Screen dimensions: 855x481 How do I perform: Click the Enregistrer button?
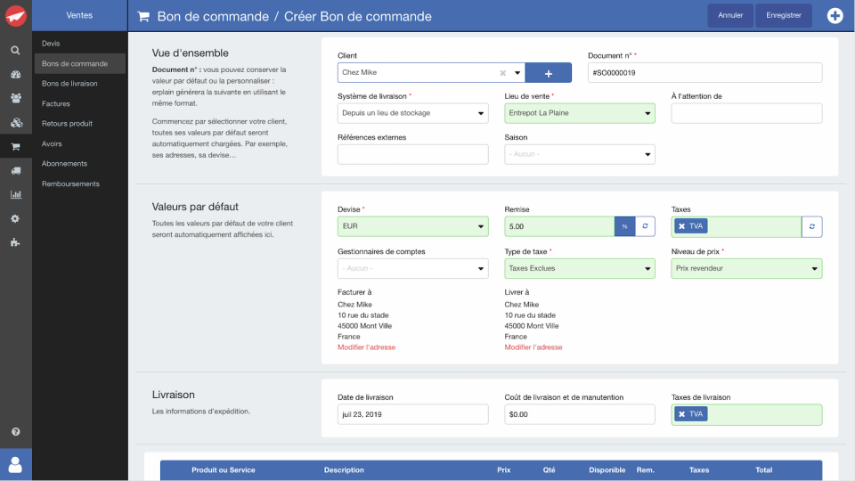pyautogui.click(x=784, y=15)
